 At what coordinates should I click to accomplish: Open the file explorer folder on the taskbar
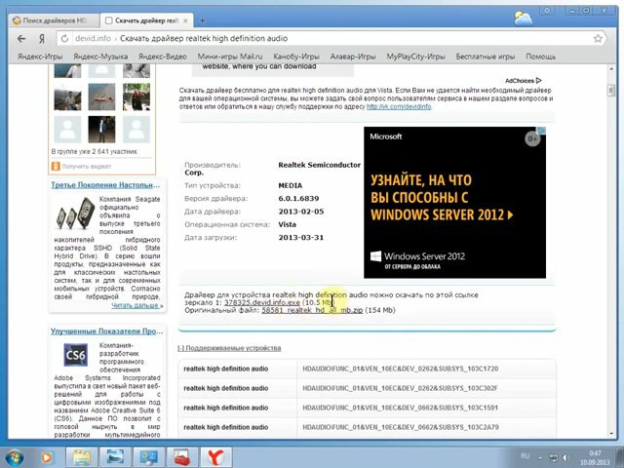82,457
